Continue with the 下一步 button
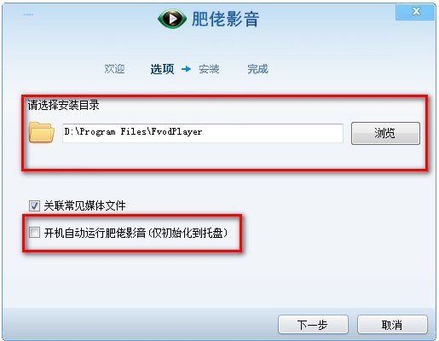Image resolution: width=439 pixels, height=341 pixels. [313, 324]
